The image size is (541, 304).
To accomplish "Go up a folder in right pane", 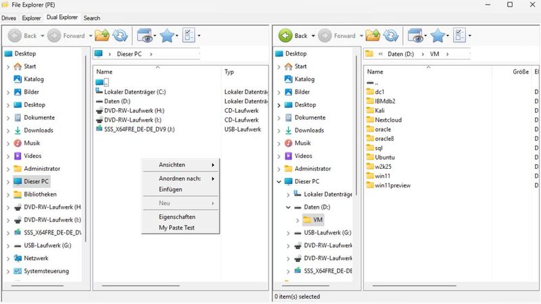I will point(373,35).
